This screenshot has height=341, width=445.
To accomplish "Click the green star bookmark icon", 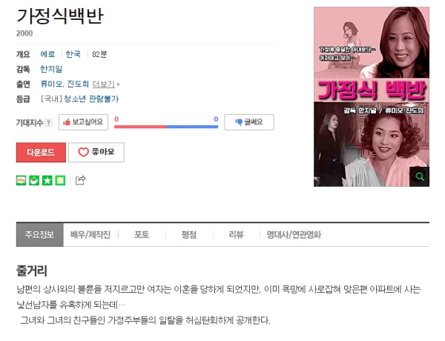I will [x=47, y=180].
